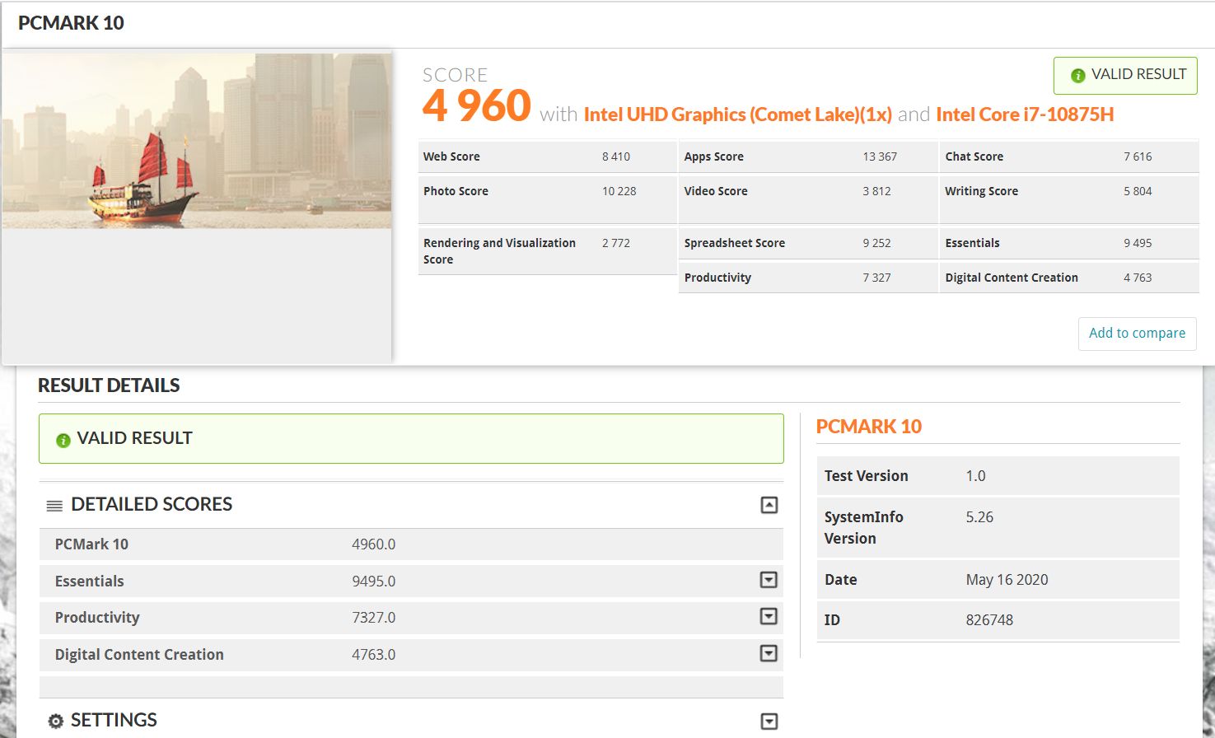Select the Photo Score value 10 228
This screenshot has width=1215, height=738.
[x=619, y=191]
